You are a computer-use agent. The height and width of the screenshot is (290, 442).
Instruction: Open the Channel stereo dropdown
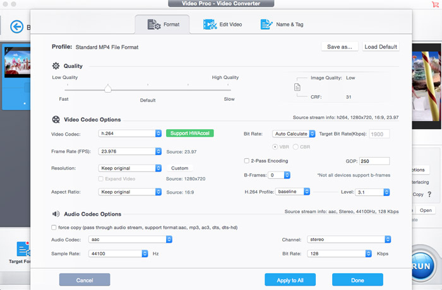[x=349, y=240]
